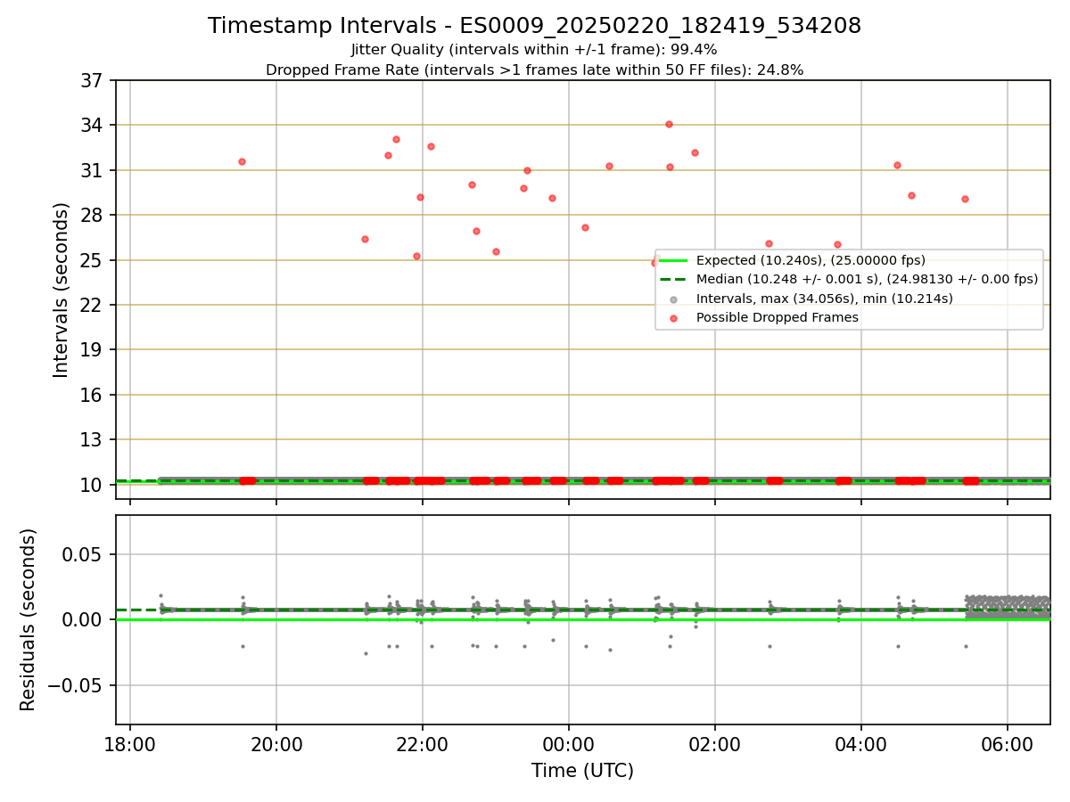Click the Median (10.248 +/- 0.001 s) legend entry
This screenshot has width=1070, height=802.
click(867, 279)
